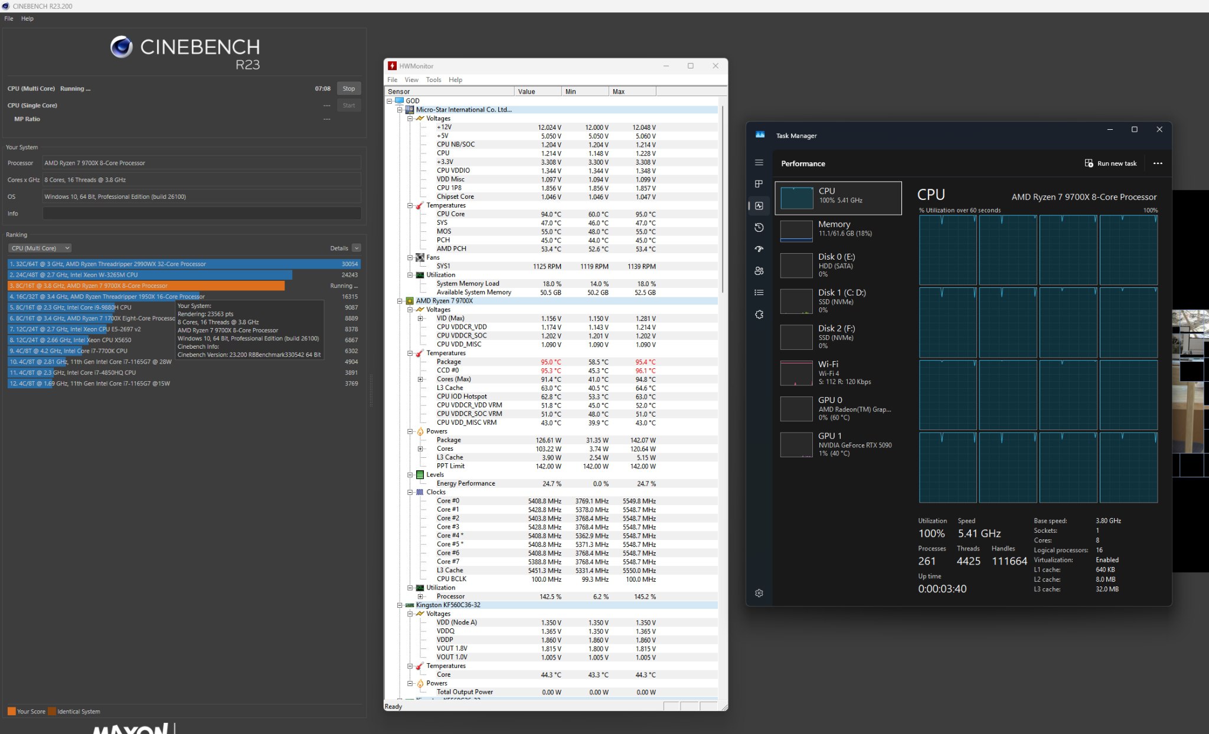Viewport: 1209px width, 734px height.
Task: Open Cinebench Help menu
Action: coord(27,18)
